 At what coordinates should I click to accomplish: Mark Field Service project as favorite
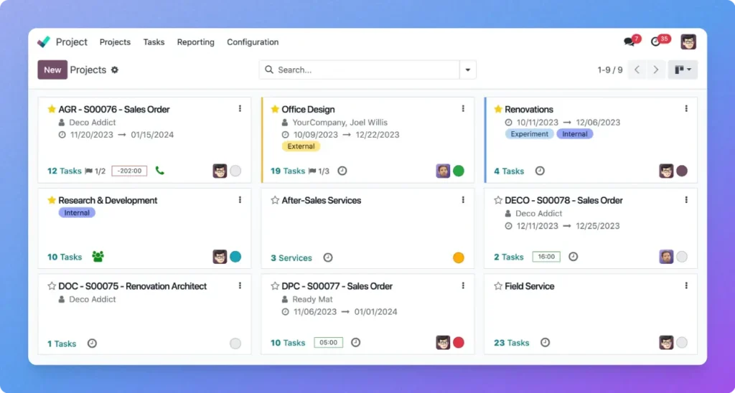pos(498,286)
